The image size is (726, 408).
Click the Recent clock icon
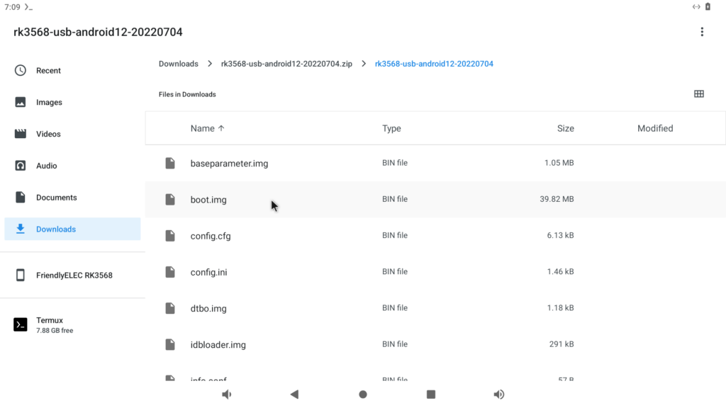21,70
